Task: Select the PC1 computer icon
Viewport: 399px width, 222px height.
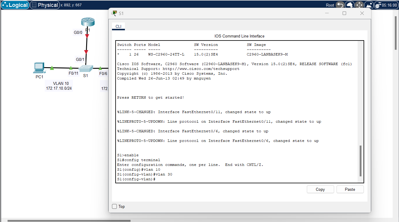Action: click(39, 68)
